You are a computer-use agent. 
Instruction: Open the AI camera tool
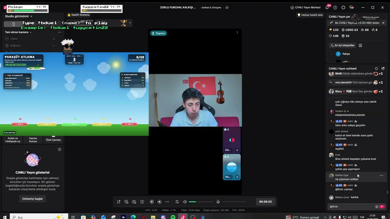tap(134, 202)
